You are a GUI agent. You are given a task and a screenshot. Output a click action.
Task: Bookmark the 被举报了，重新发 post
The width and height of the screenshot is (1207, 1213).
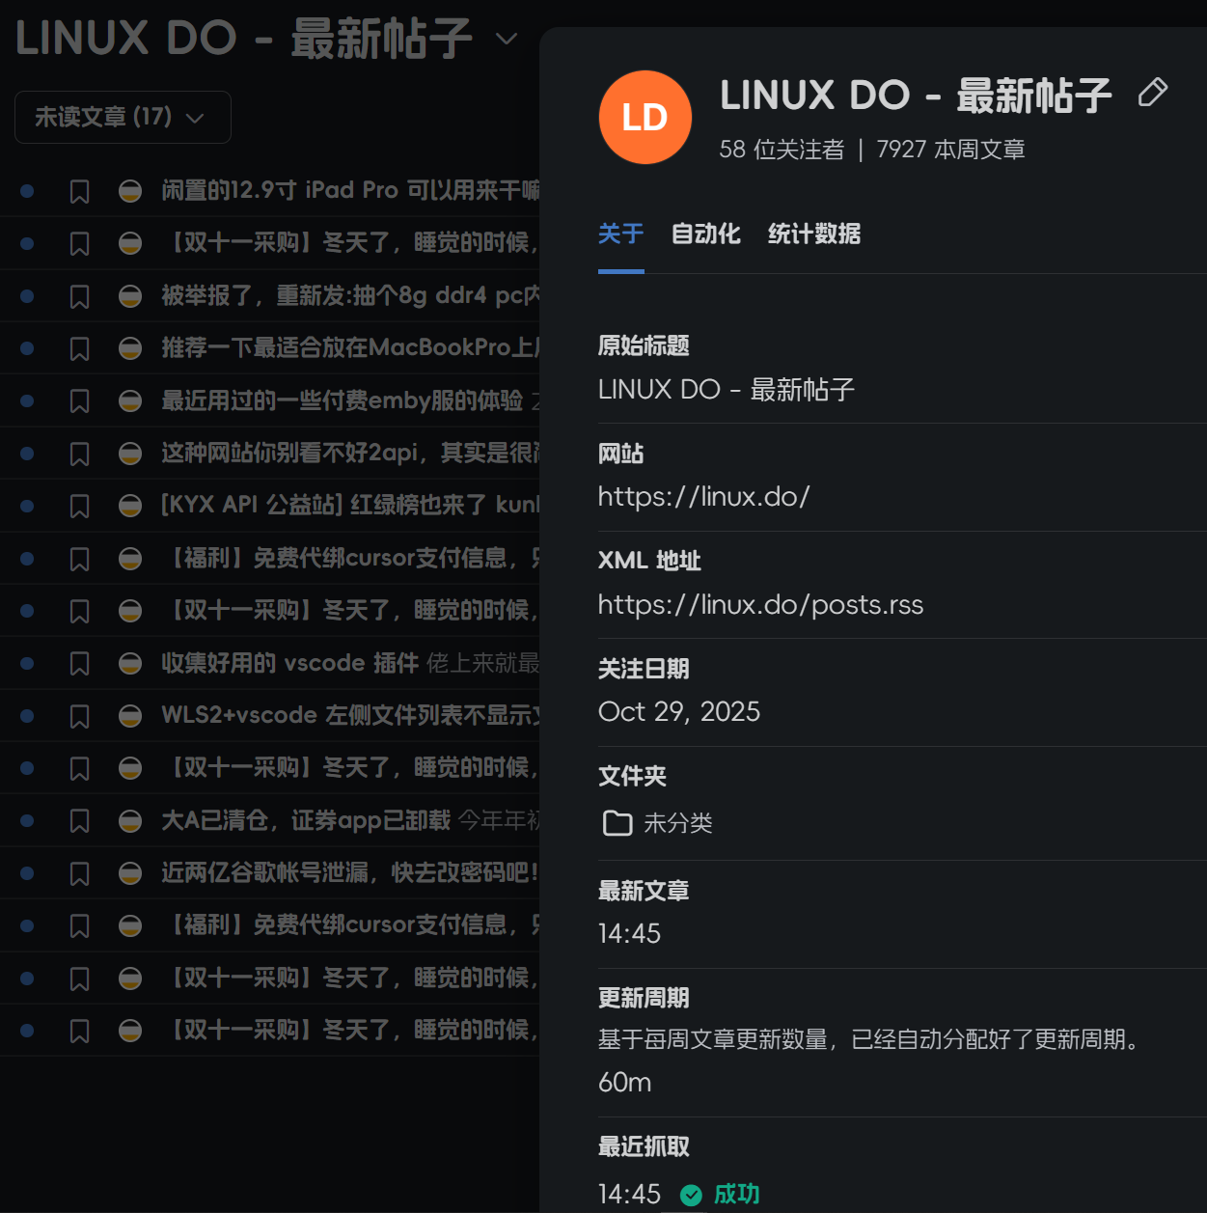[x=80, y=296]
